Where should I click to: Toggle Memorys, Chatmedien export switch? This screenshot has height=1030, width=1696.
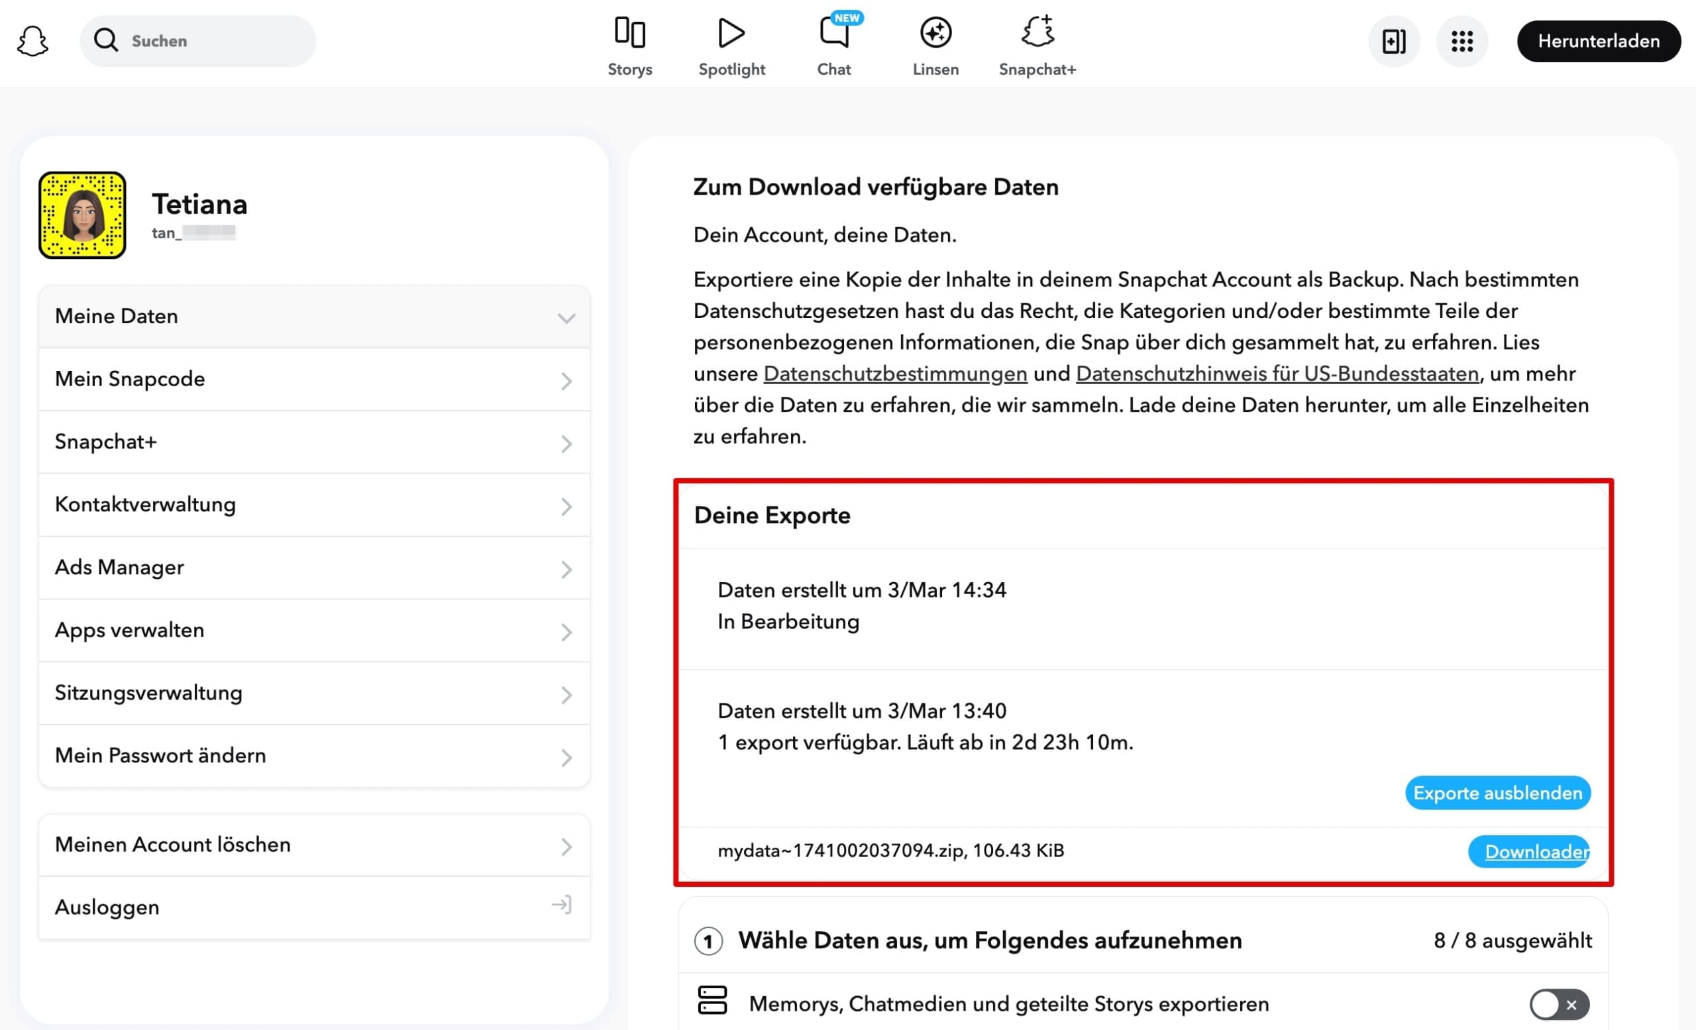(1559, 1005)
